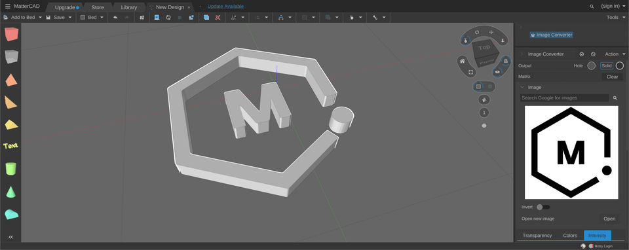Add the green cone primitive

[11, 191]
